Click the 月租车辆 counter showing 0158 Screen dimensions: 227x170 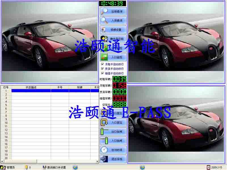pos(119,86)
